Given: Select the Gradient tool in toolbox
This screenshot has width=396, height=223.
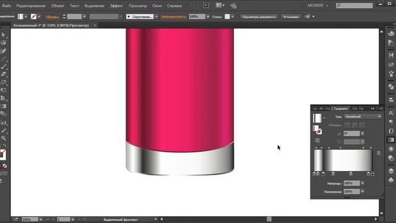Looking at the screenshot, I should pyautogui.click(x=3, y=106).
